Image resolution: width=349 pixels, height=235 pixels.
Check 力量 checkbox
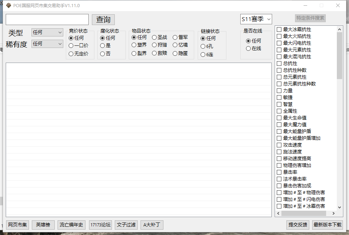279,90
